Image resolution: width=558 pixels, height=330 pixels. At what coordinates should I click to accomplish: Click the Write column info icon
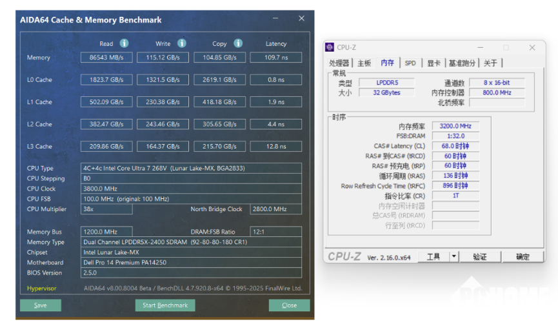[x=182, y=43]
